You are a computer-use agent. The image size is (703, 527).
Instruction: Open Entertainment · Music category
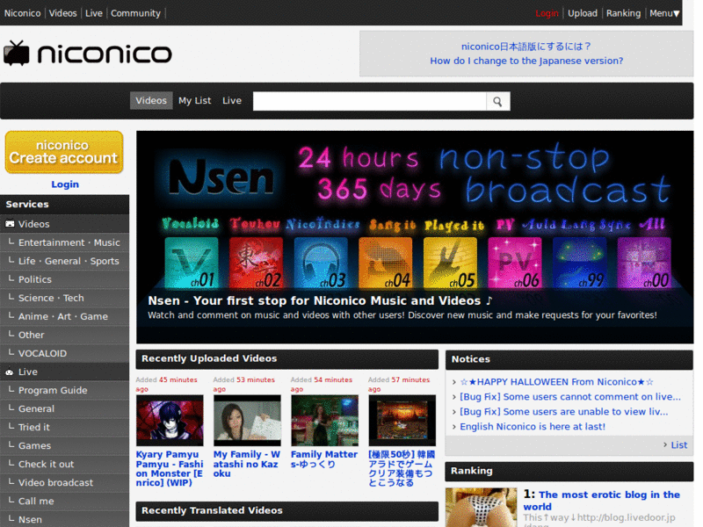(69, 242)
